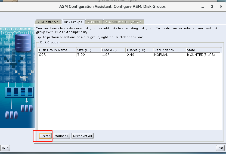Click the Dismount All button
Screen dimensions: 226x154
pos(82,136)
